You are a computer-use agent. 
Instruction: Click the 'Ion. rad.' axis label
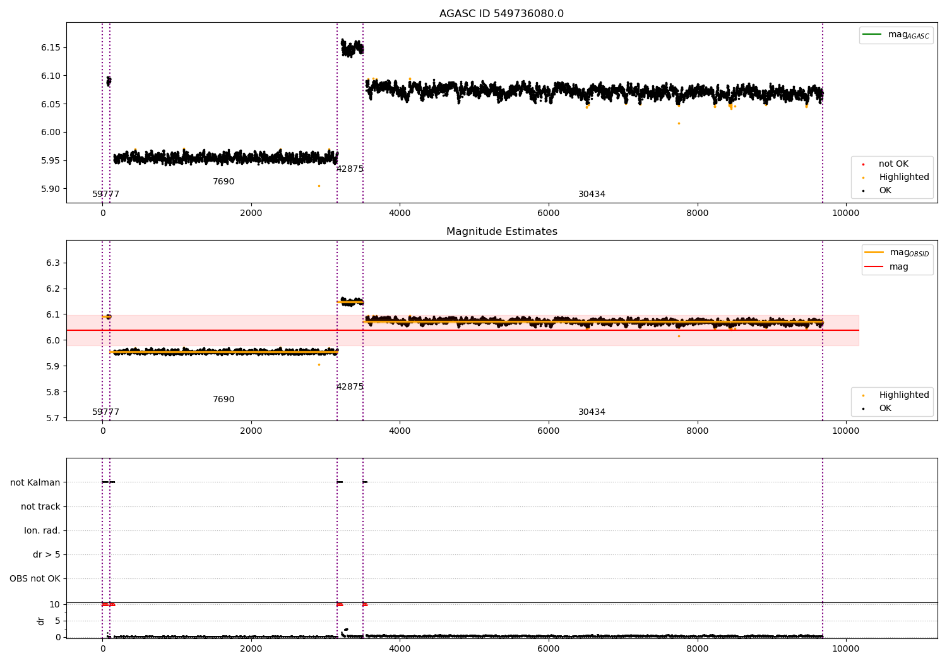click(42, 530)
